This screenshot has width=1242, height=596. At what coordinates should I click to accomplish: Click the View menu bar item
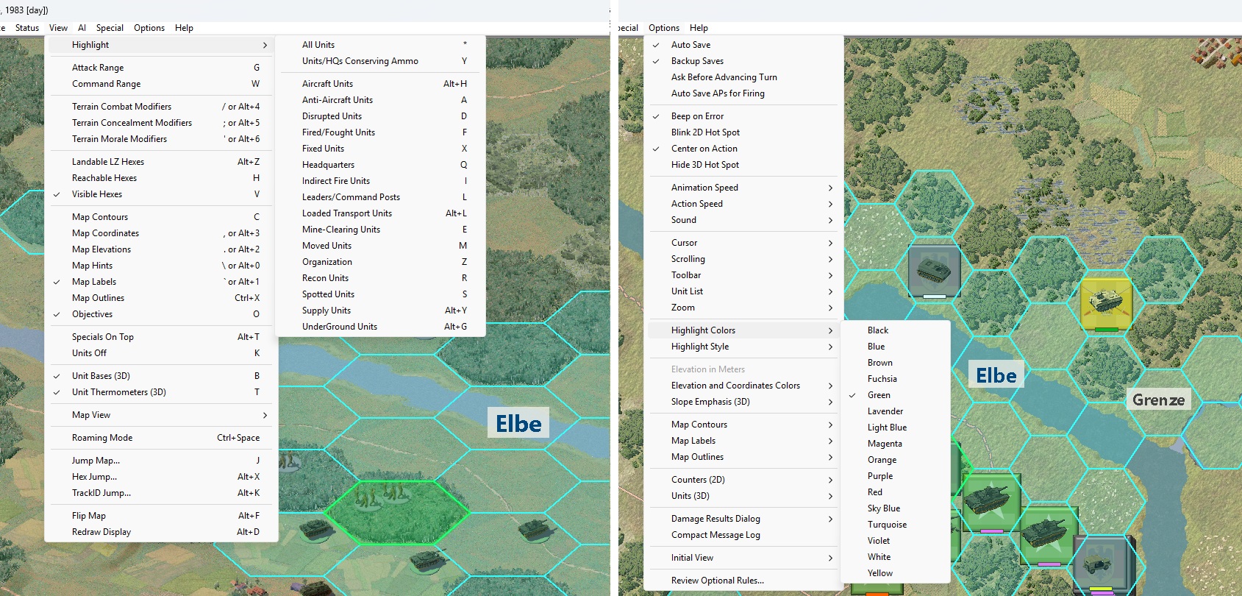coord(58,28)
